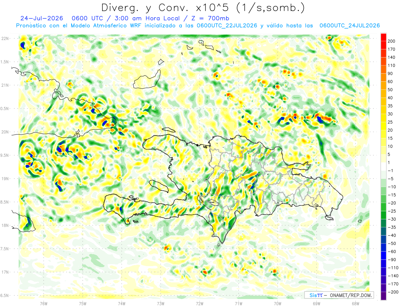This screenshot has height=308, width=399.
Task: Click the latitude label '21N'
Action: click(5, 85)
